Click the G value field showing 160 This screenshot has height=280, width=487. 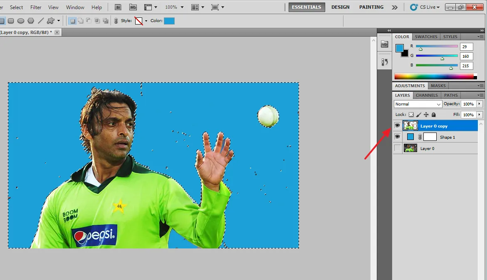point(466,56)
